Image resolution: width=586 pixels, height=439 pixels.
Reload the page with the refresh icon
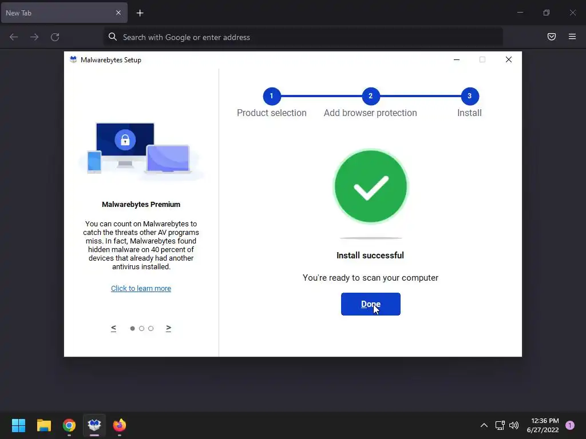(55, 37)
